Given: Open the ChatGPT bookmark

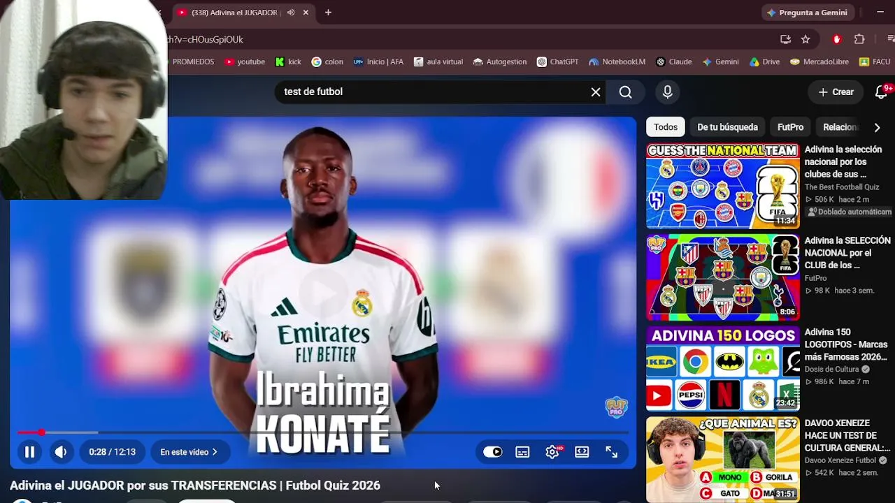Looking at the screenshot, I should point(557,62).
